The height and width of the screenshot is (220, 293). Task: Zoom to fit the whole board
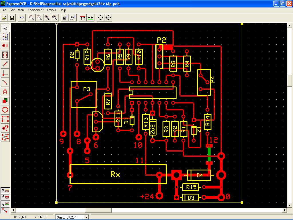point(47,18)
